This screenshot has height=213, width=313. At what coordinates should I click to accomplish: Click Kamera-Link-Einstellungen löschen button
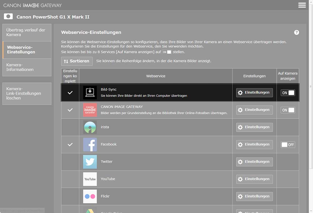pyautogui.click(x=27, y=94)
